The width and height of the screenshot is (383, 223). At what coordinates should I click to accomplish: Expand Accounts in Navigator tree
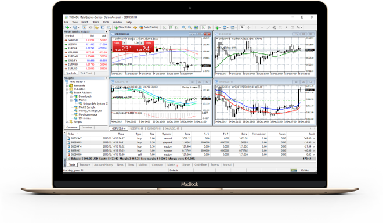click(x=67, y=85)
